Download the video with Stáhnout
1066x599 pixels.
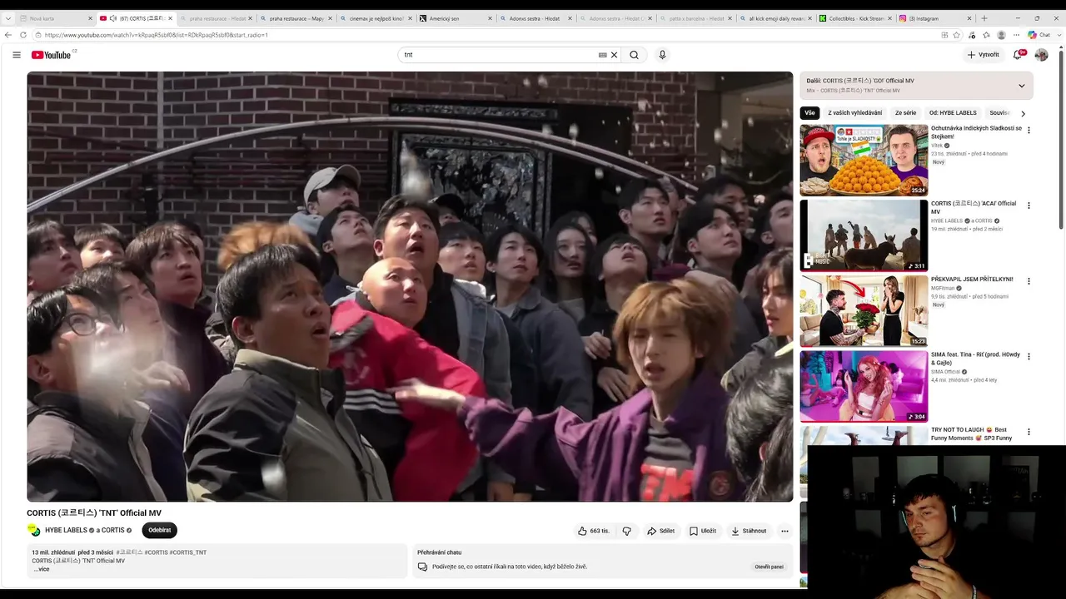[749, 531]
